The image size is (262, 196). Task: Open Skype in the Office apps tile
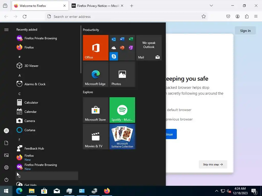click(x=114, y=56)
